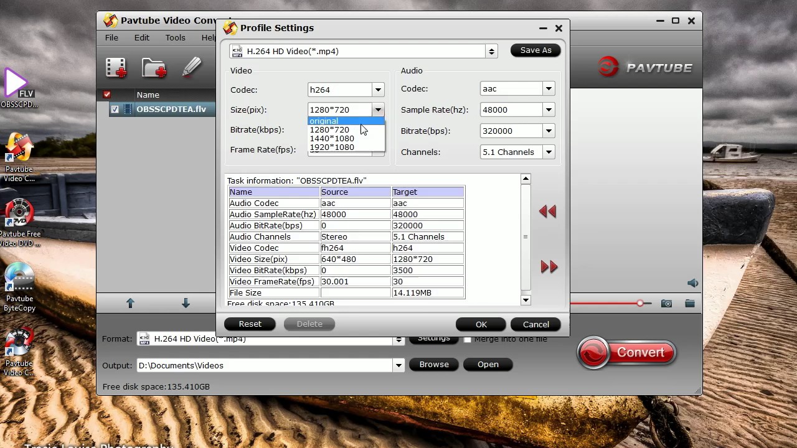The width and height of the screenshot is (797, 448).
Task: Click the Source column header in task table
Action: click(x=356, y=192)
